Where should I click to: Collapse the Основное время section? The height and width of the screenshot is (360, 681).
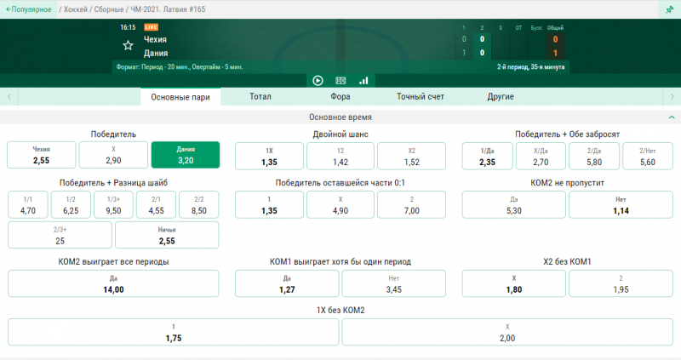(x=672, y=117)
